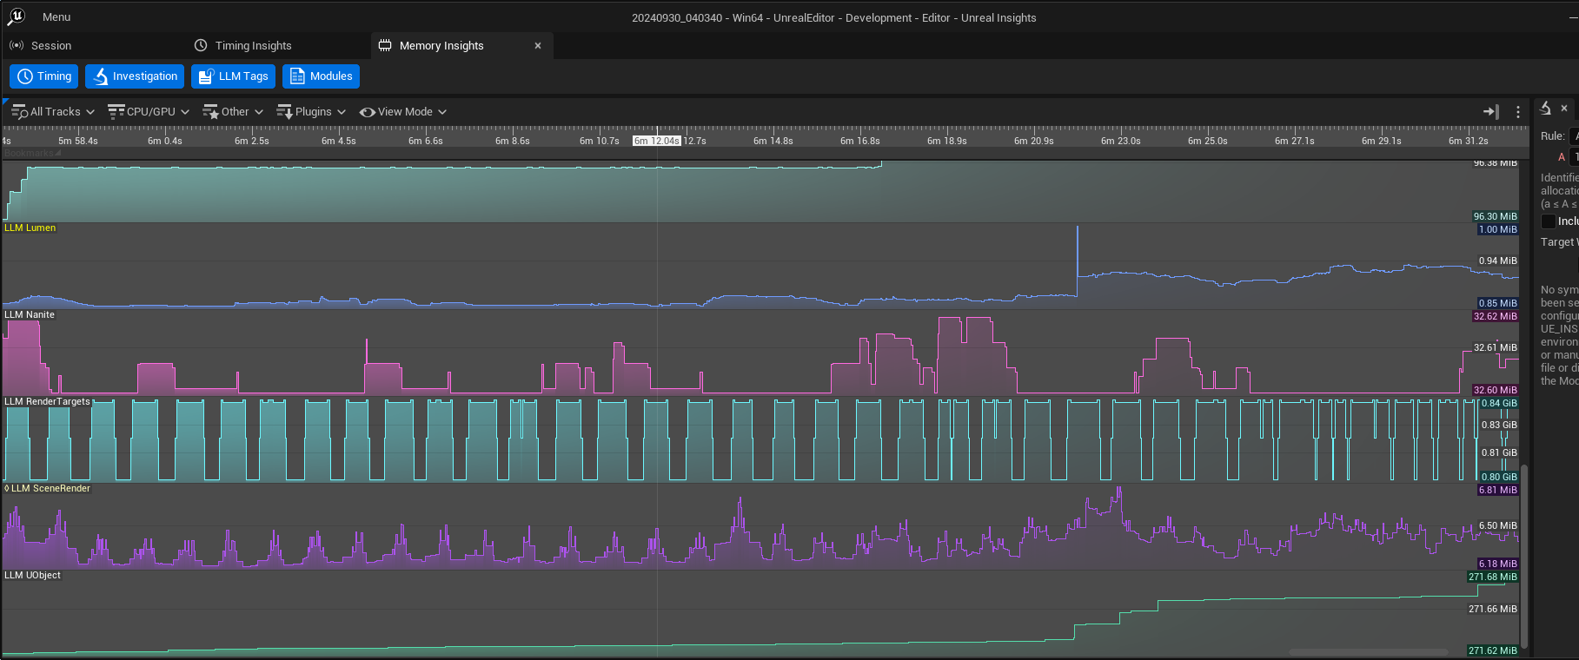Select the Memory Insights tab
Image resolution: width=1579 pixels, height=660 pixels.
pyautogui.click(x=441, y=46)
